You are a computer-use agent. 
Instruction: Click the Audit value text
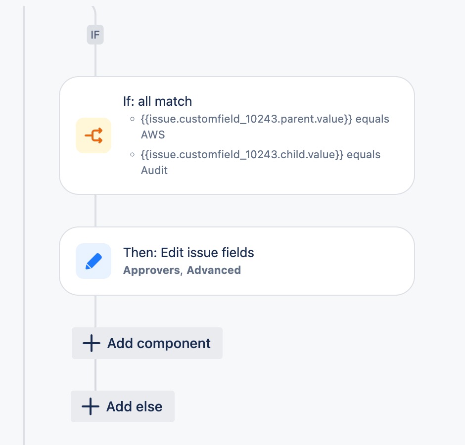pyautogui.click(x=154, y=170)
